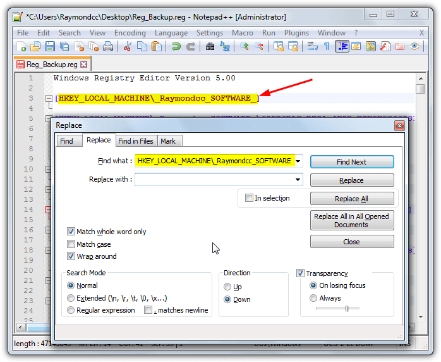Viewport: 441px width, 362px height.
Task: Click the Close document toolbar icon
Action: pos(80,46)
